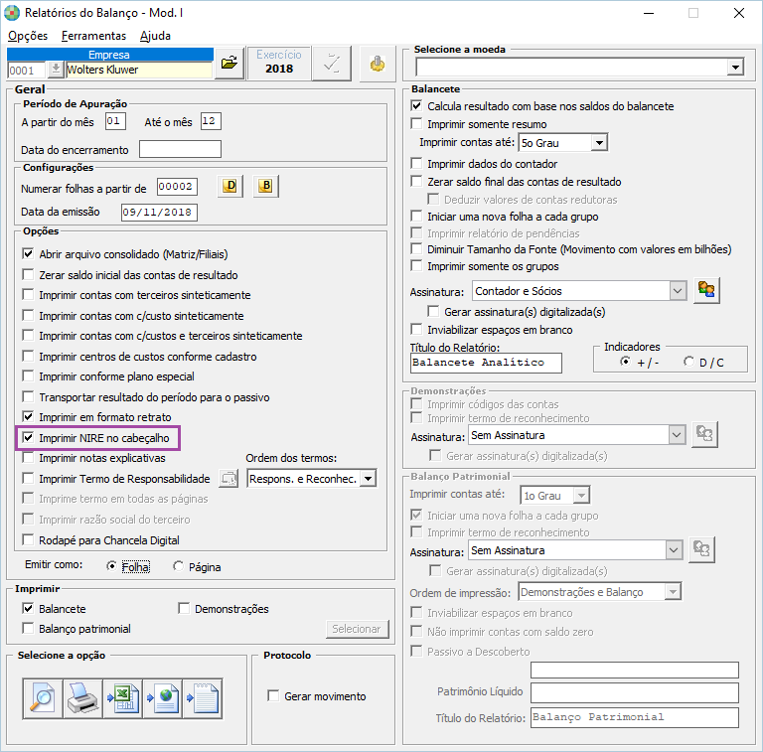The image size is (763, 752).
Task: Enable Imprimir somente resumo
Action: pyautogui.click(x=416, y=124)
